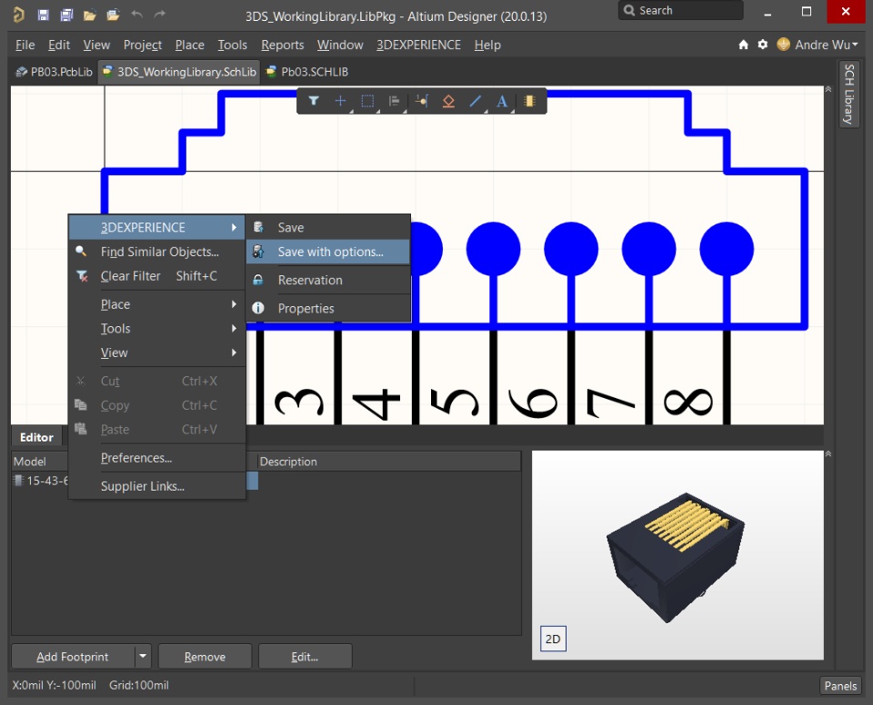
Task: Click the Model column header
Action: [x=40, y=462]
